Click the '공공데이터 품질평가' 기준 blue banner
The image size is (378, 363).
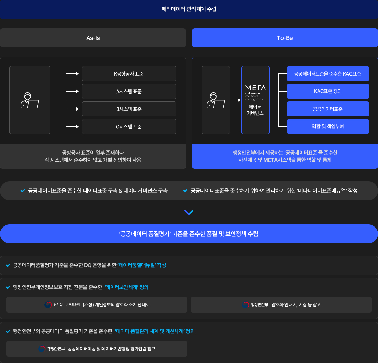(189, 234)
